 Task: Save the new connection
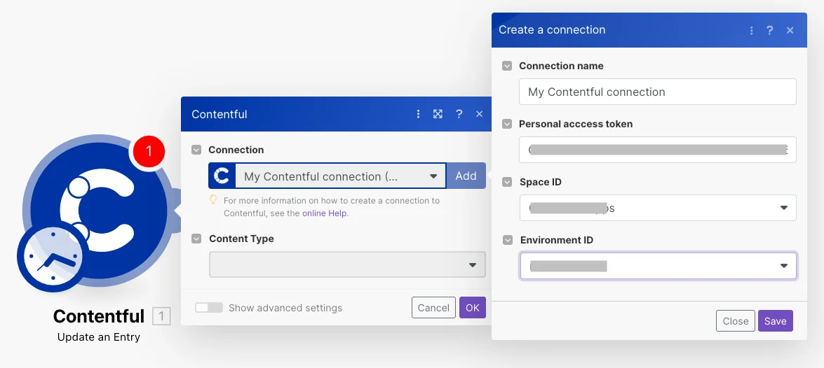tap(775, 321)
